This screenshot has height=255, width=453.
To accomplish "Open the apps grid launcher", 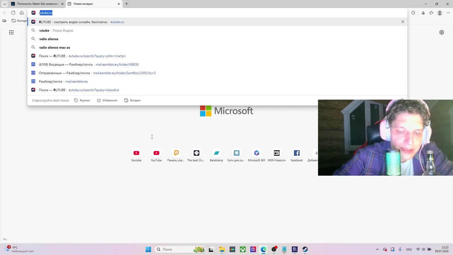I will click(11, 32).
